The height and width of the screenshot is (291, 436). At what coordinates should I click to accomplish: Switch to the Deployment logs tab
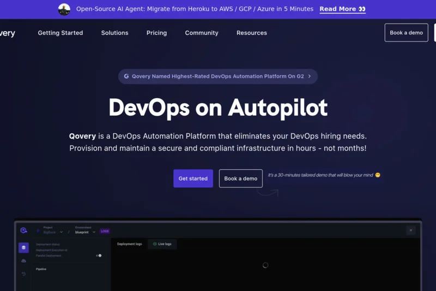(x=130, y=244)
